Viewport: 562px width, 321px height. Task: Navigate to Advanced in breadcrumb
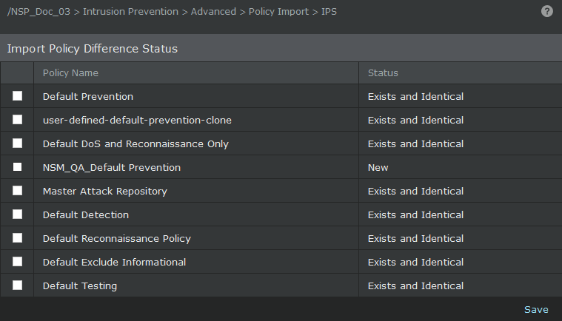pyautogui.click(x=213, y=11)
